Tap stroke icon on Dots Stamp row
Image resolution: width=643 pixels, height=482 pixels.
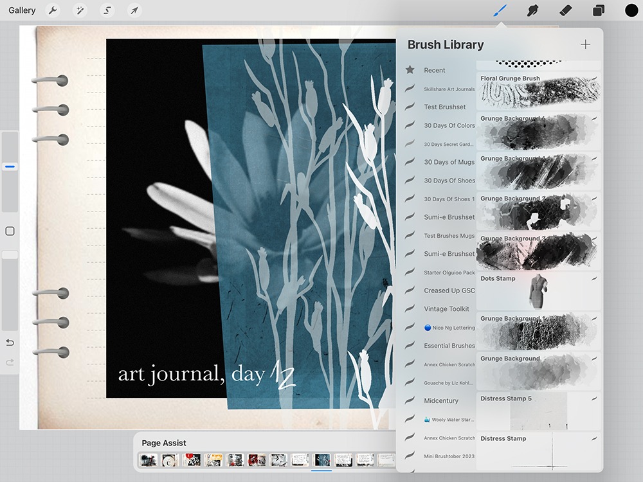pos(594,279)
